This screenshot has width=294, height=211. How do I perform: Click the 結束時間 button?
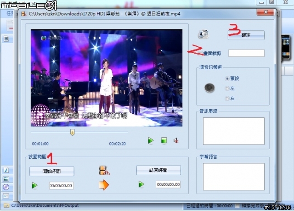tap(158, 170)
